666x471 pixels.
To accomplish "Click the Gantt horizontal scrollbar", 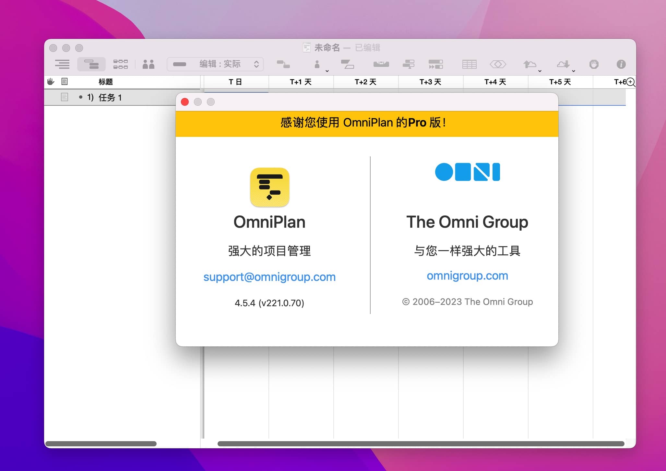I will point(421,443).
